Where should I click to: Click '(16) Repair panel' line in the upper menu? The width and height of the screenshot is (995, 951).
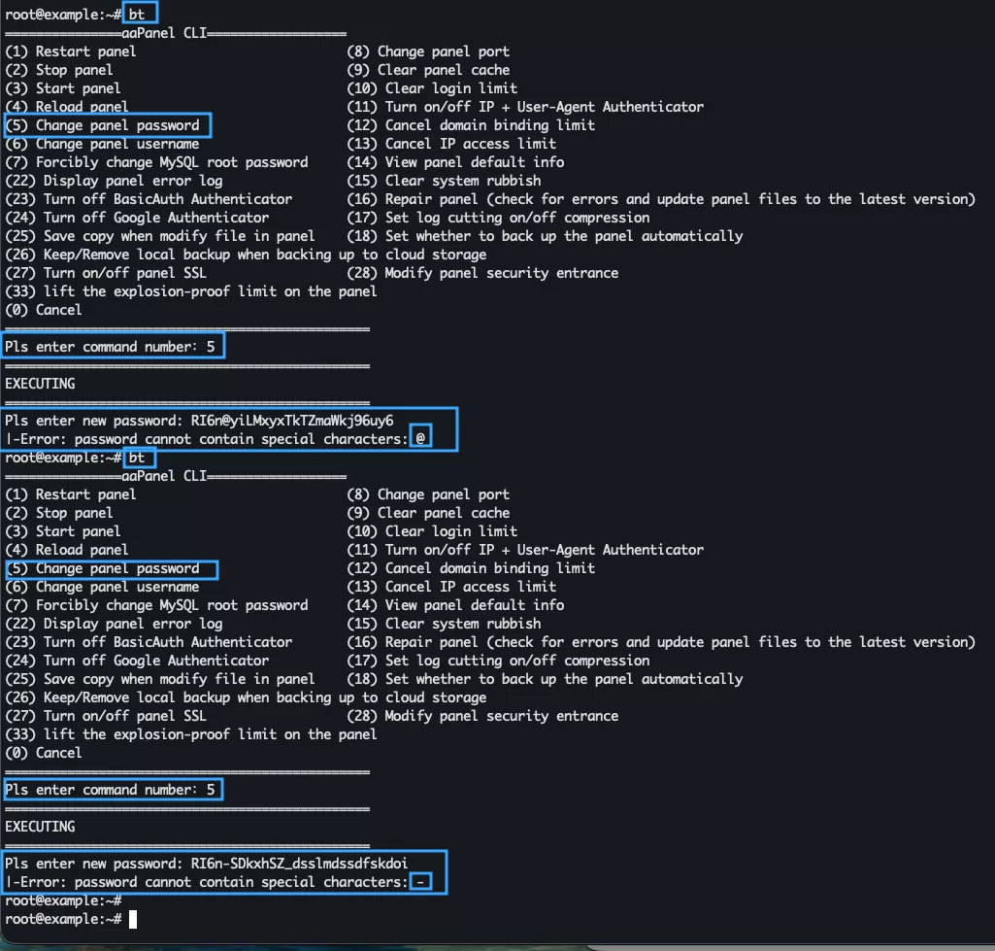(660, 199)
